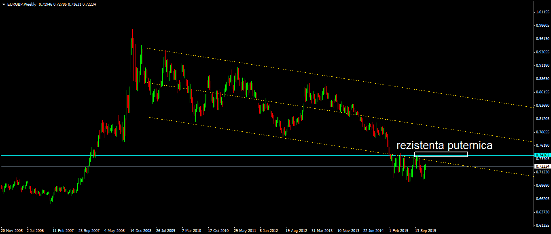Click the 1.01155 value on price scale
551x234 pixels.
pyautogui.click(x=543, y=12)
